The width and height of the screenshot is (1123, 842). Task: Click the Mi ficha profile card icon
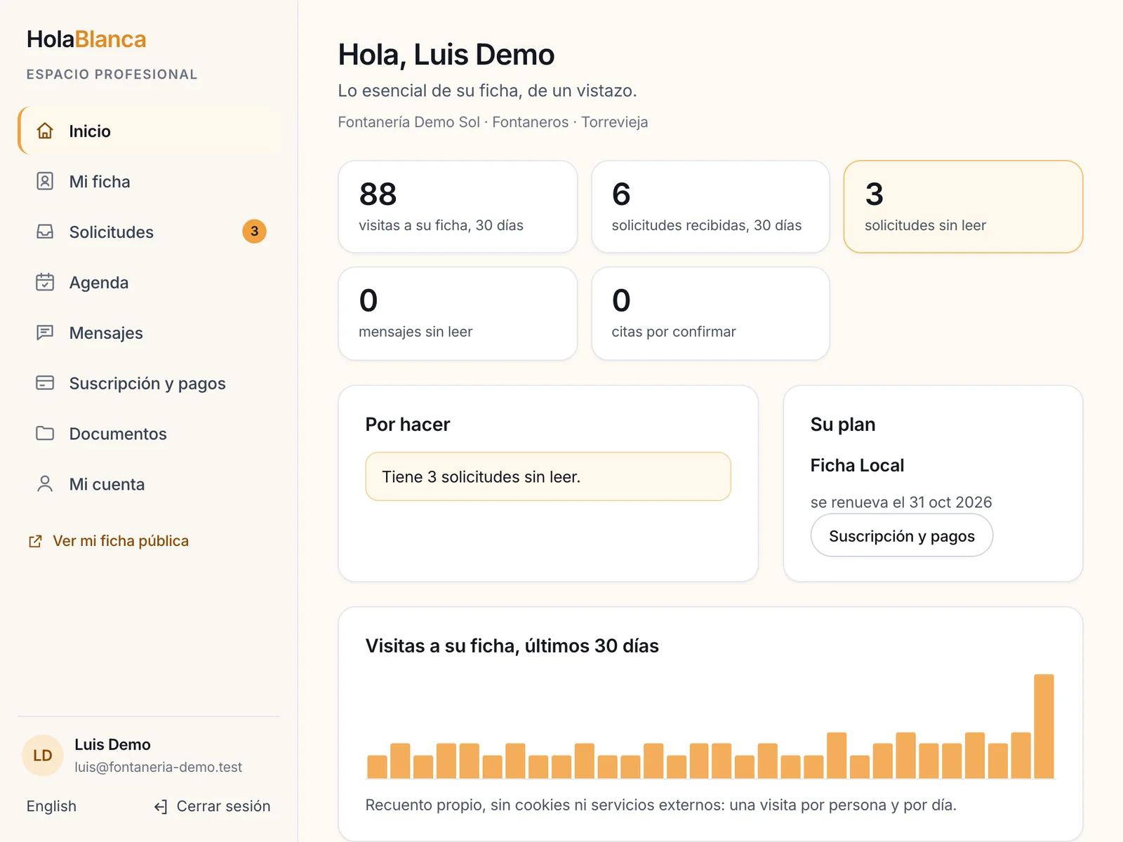[x=45, y=181]
